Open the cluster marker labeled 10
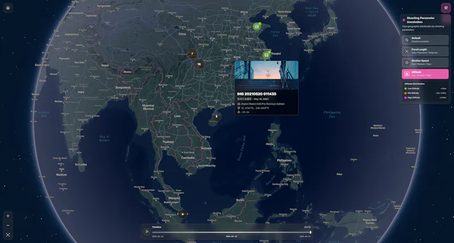This screenshot has width=454, height=243. pyautogui.click(x=199, y=64)
